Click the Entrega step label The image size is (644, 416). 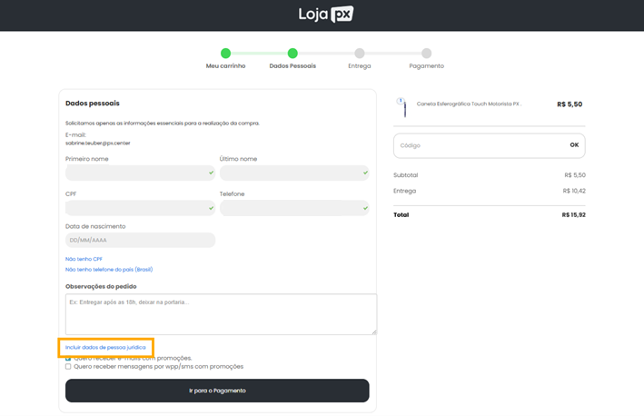pos(360,66)
